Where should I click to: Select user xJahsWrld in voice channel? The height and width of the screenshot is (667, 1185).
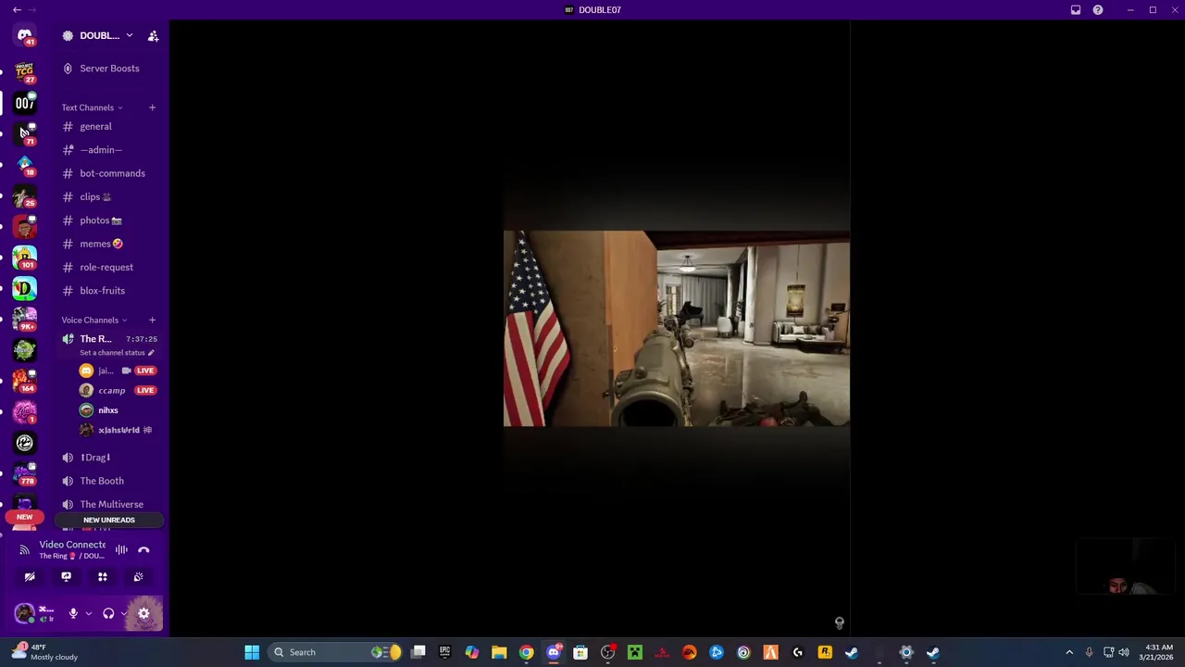point(118,430)
